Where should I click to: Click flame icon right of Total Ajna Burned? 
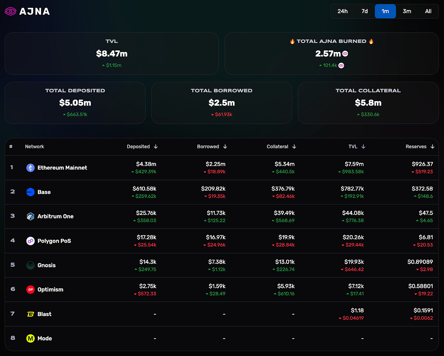371,41
